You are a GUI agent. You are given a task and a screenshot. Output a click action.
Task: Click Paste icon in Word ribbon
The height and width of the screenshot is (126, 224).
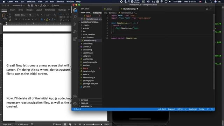pos(4,15)
